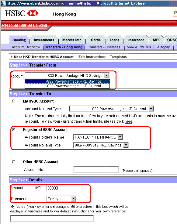177x224 pixels.
Task: Go to the Insurance tab
Action: click(136, 40)
